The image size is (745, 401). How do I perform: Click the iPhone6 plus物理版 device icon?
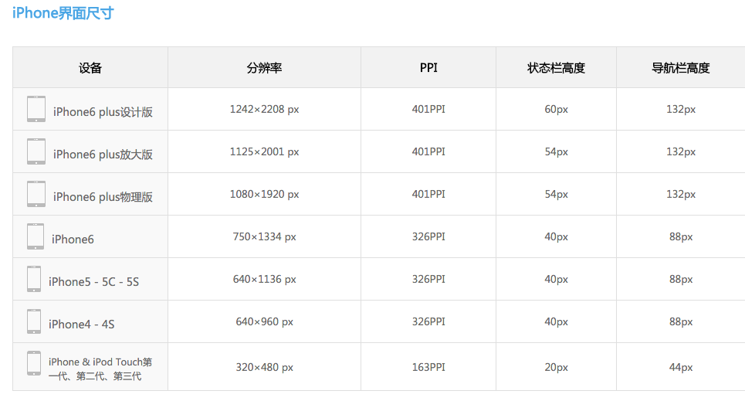[36, 194]
